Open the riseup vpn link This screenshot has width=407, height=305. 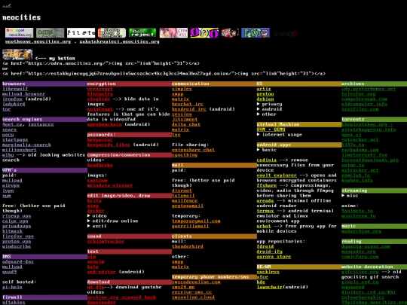17,216
